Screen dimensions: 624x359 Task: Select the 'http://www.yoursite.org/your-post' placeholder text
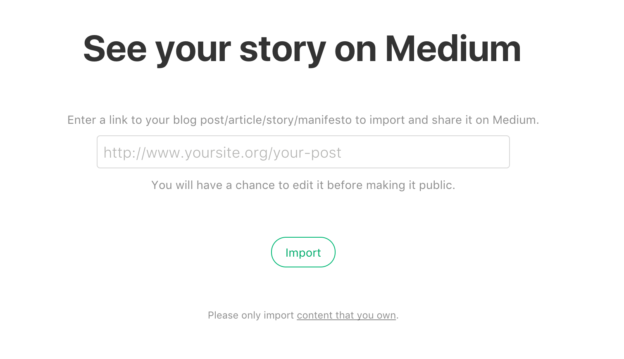pos(222,153)
